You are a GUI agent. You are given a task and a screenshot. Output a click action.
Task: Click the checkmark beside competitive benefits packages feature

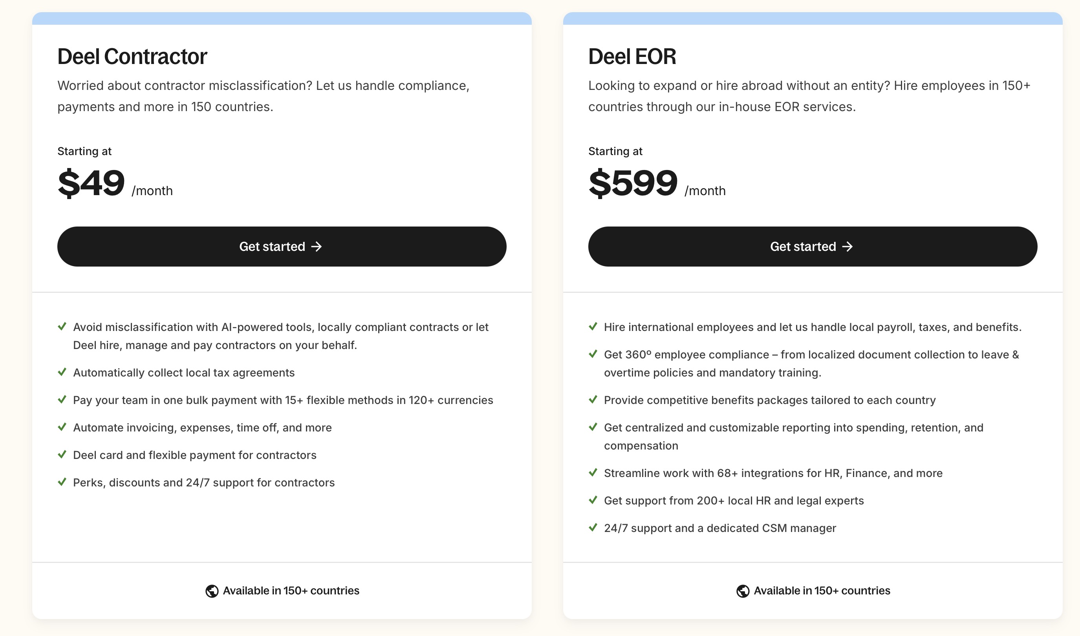click(594, 400)
